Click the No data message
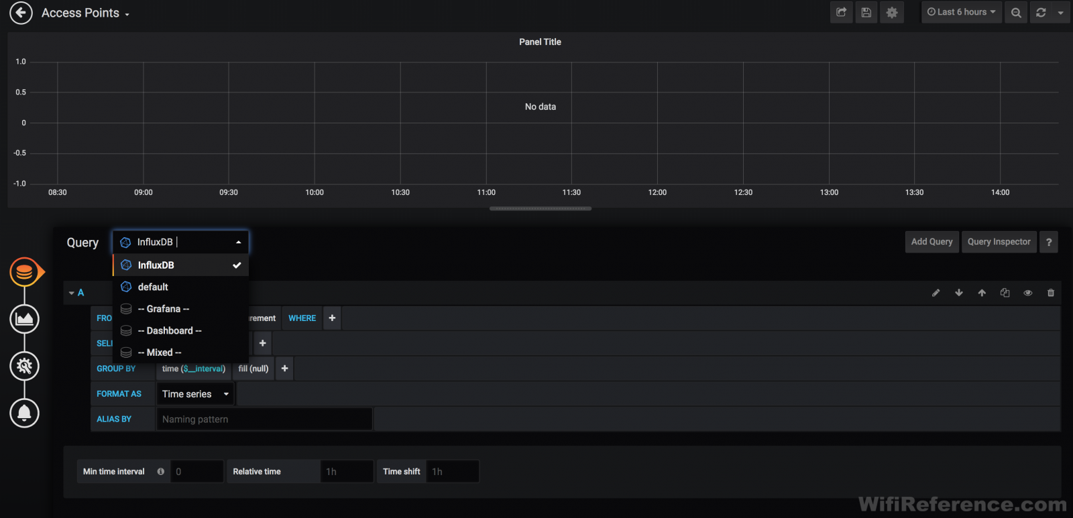The width and height of the screenshot is (1073, 518). click(x=541, y=107)
